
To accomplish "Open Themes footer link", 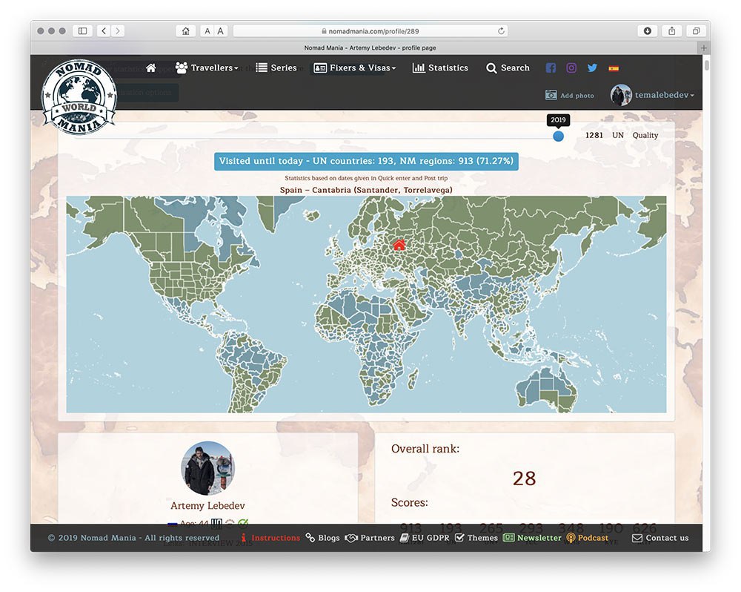I will [476, 538].
